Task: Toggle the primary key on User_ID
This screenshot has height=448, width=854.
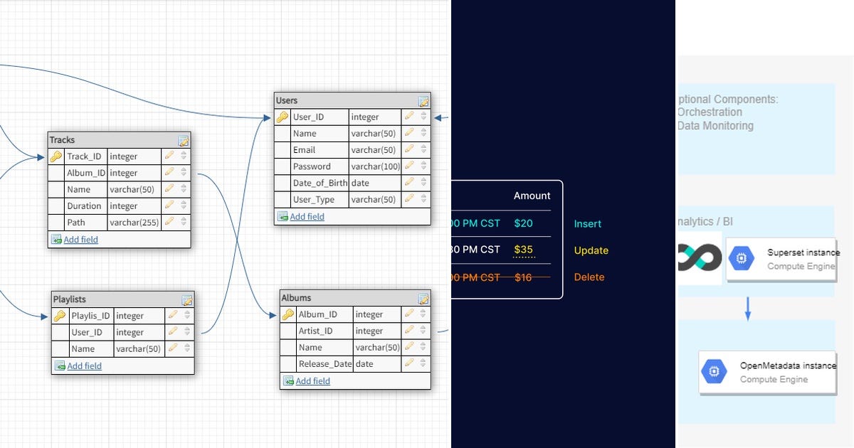Action: pos(283,117)
